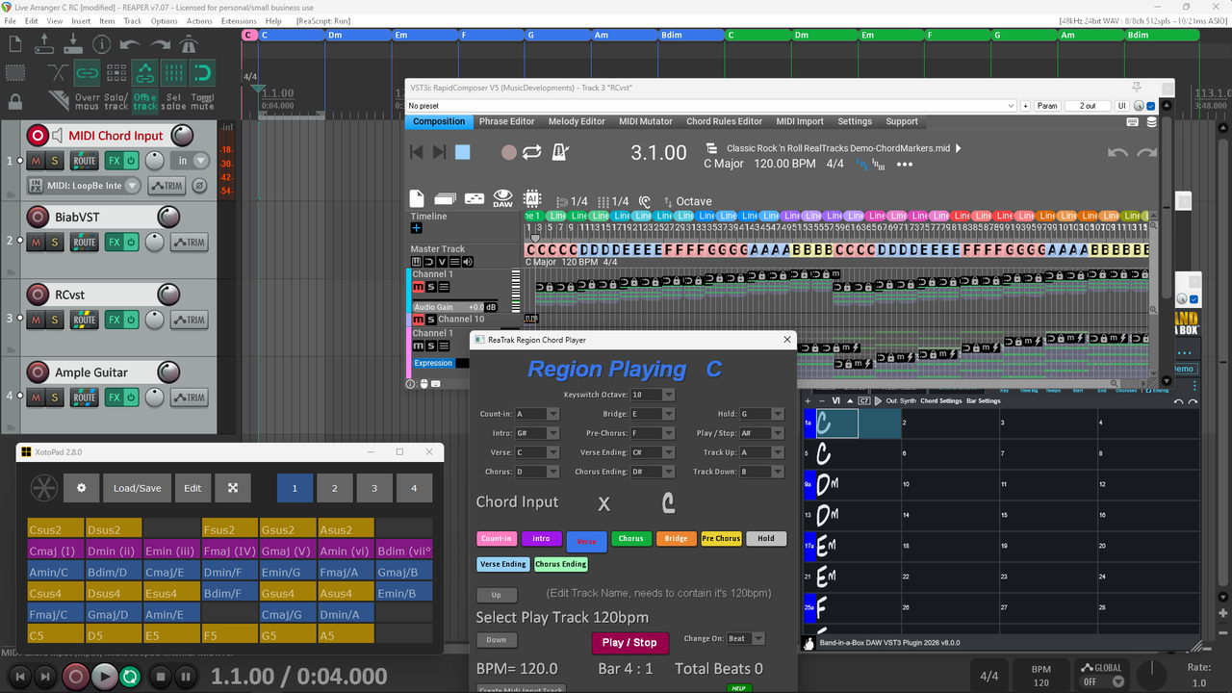Click REAPER new project toolbar icon
The width and height of the screenshot is (1232, 693).
click(16, 44)
